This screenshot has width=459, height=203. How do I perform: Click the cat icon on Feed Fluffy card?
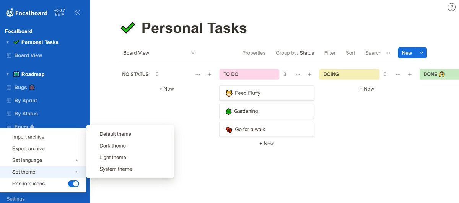pyautogui.click(x=229, y=93)
